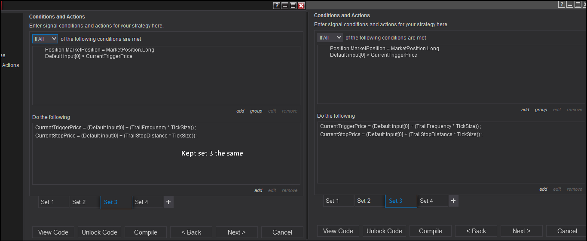Add a new condition set with plus icon in left window
587x241 pixels.
point(168,202)
